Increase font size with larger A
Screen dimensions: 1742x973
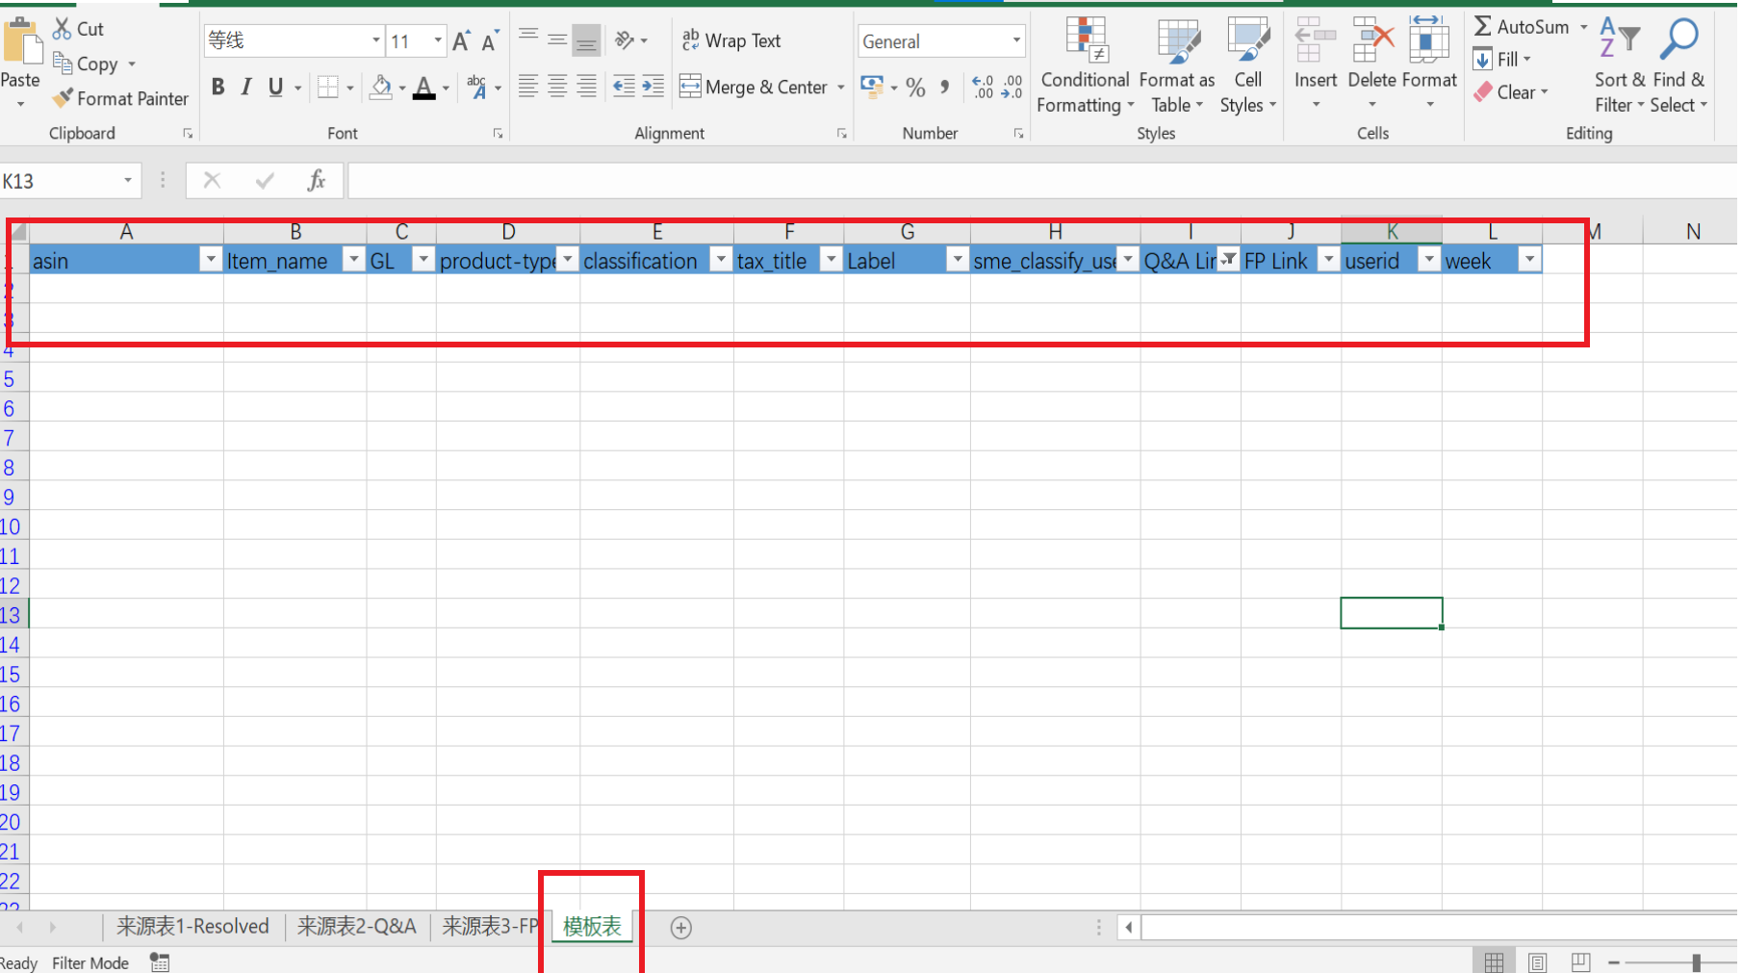click(x=461, y=40)
